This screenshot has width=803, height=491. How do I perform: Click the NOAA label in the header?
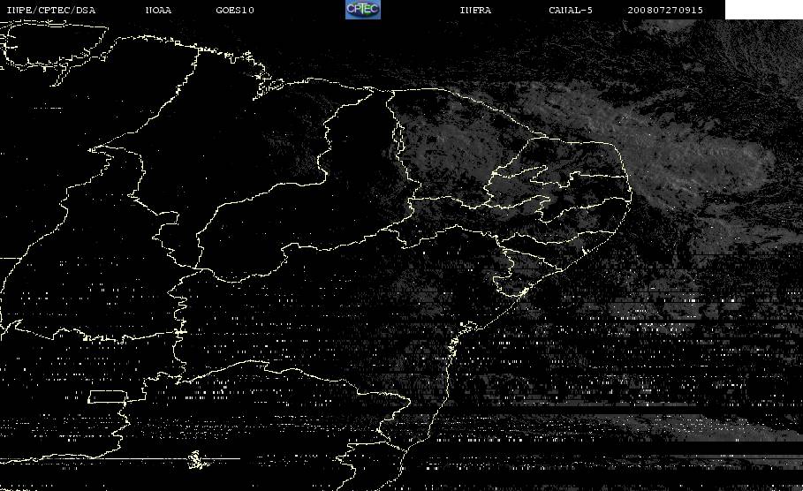[158, 10]
